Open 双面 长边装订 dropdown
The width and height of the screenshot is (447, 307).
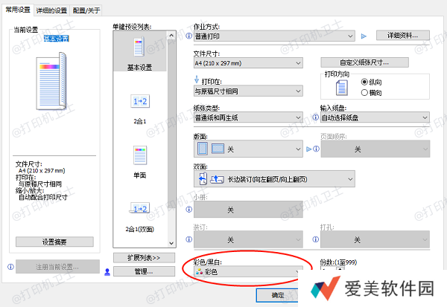[x=274, y=179]
